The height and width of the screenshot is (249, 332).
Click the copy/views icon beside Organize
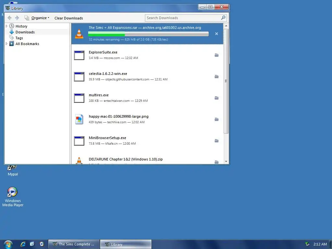(27, 18)
